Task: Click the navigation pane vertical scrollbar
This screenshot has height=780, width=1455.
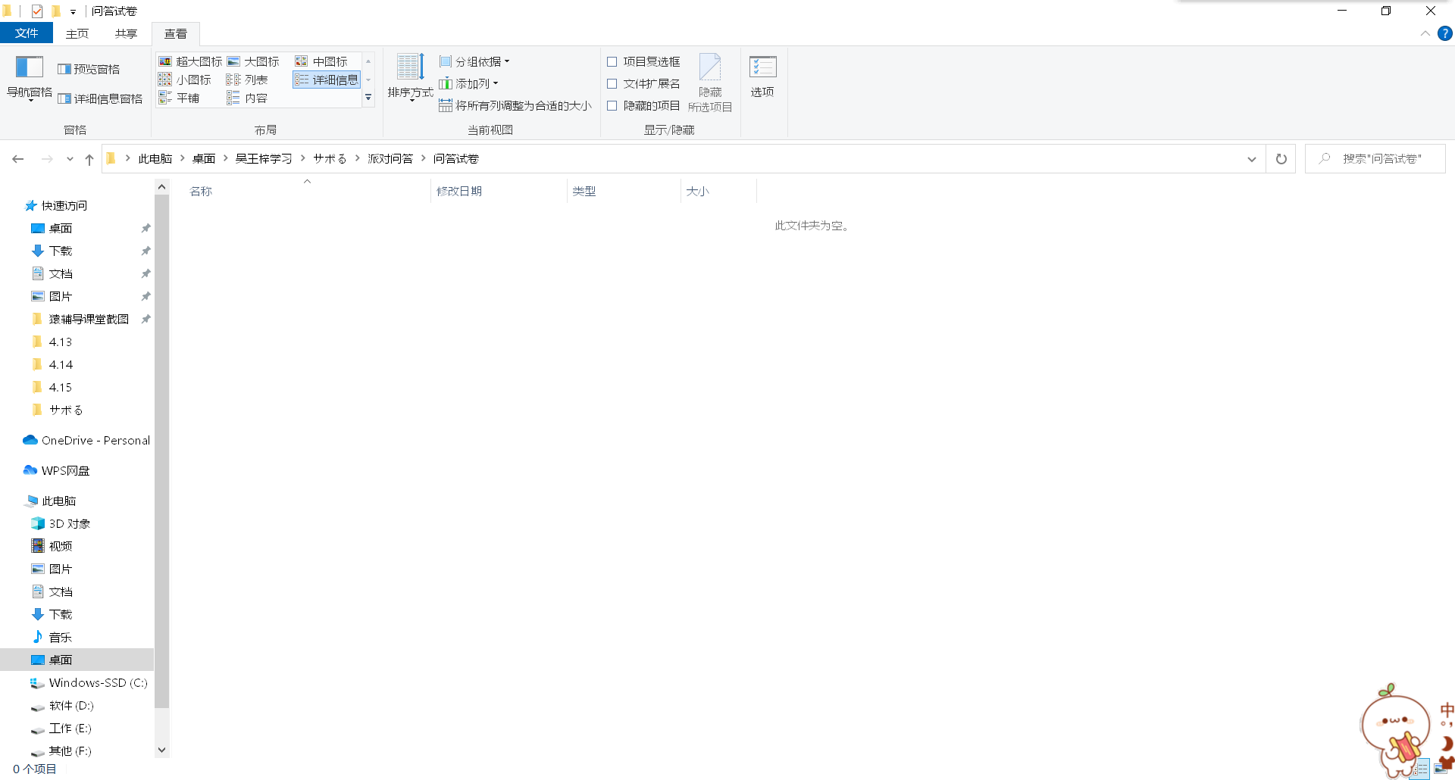Action: (x=161, y=454)
